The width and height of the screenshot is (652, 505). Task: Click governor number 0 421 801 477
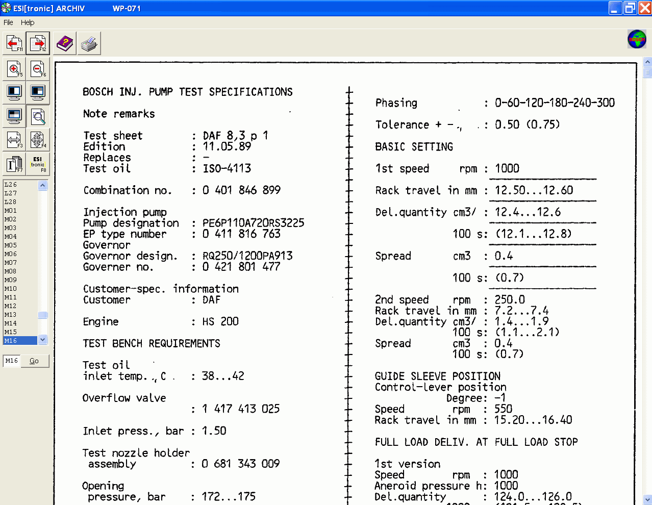(242, 267)
